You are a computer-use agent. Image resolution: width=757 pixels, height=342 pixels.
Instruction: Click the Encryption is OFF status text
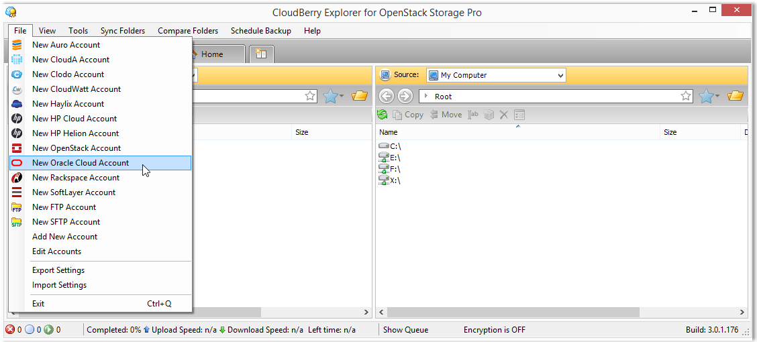495,330
